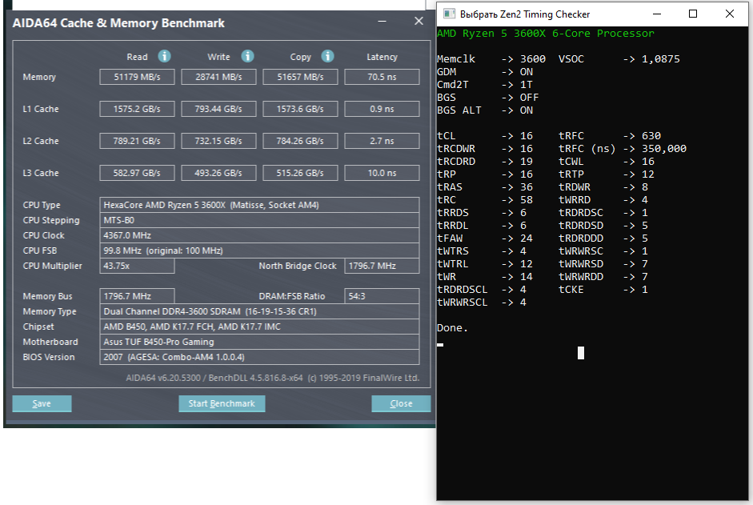Viewport: 753px width, 505px height.
Task: Select L1 Cache Latency 0.9 ns
Action: (382, 109)
